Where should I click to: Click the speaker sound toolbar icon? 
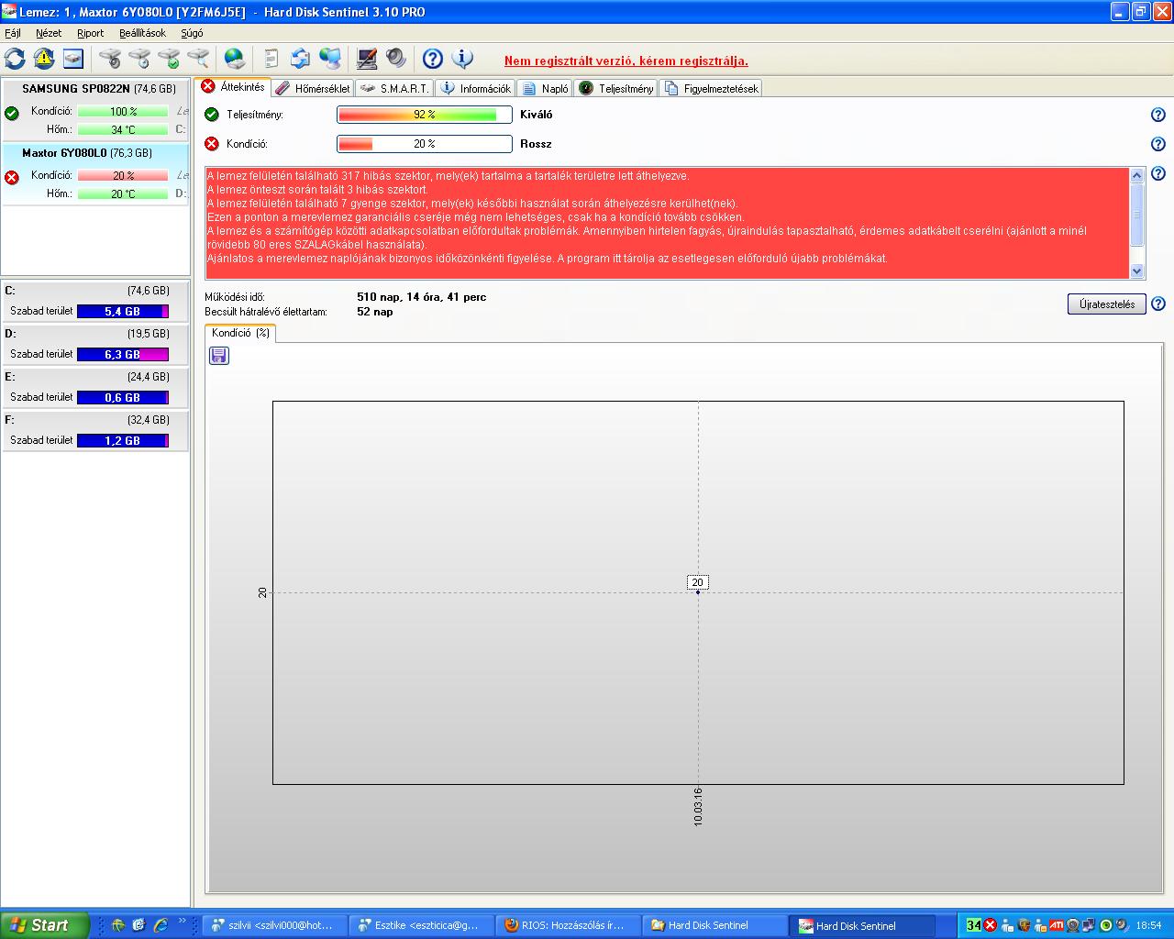pos(396,59)
